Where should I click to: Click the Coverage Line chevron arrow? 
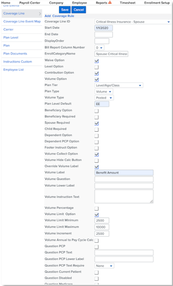coord(40,13)
